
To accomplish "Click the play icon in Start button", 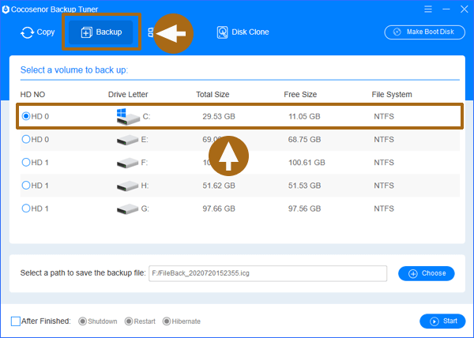I will pyautogui.click(x=434, y=321).
